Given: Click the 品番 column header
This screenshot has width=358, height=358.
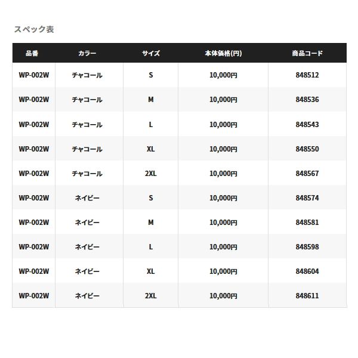Looking at the screenshot, I should 32,54.
